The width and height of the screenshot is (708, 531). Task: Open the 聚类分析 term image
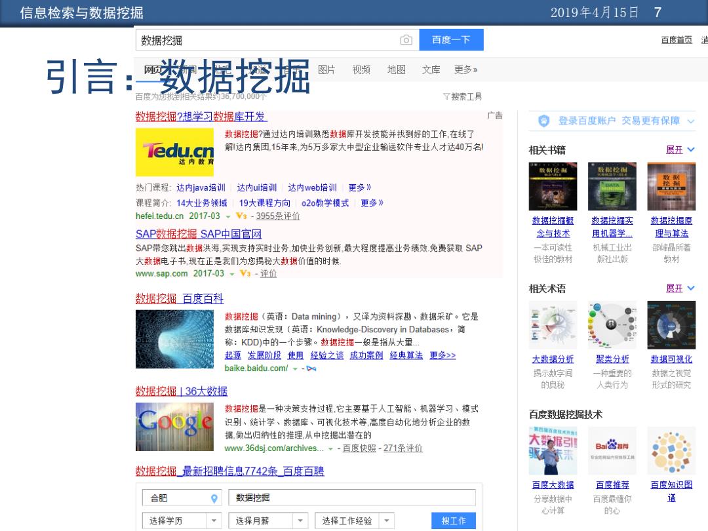[612, 325]
